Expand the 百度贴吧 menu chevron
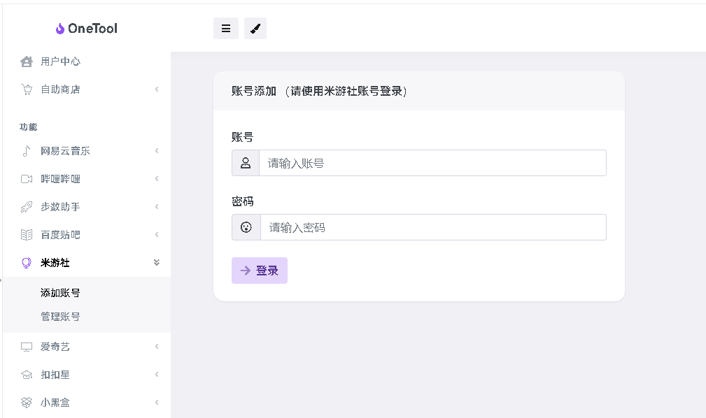 coord(157,234)
